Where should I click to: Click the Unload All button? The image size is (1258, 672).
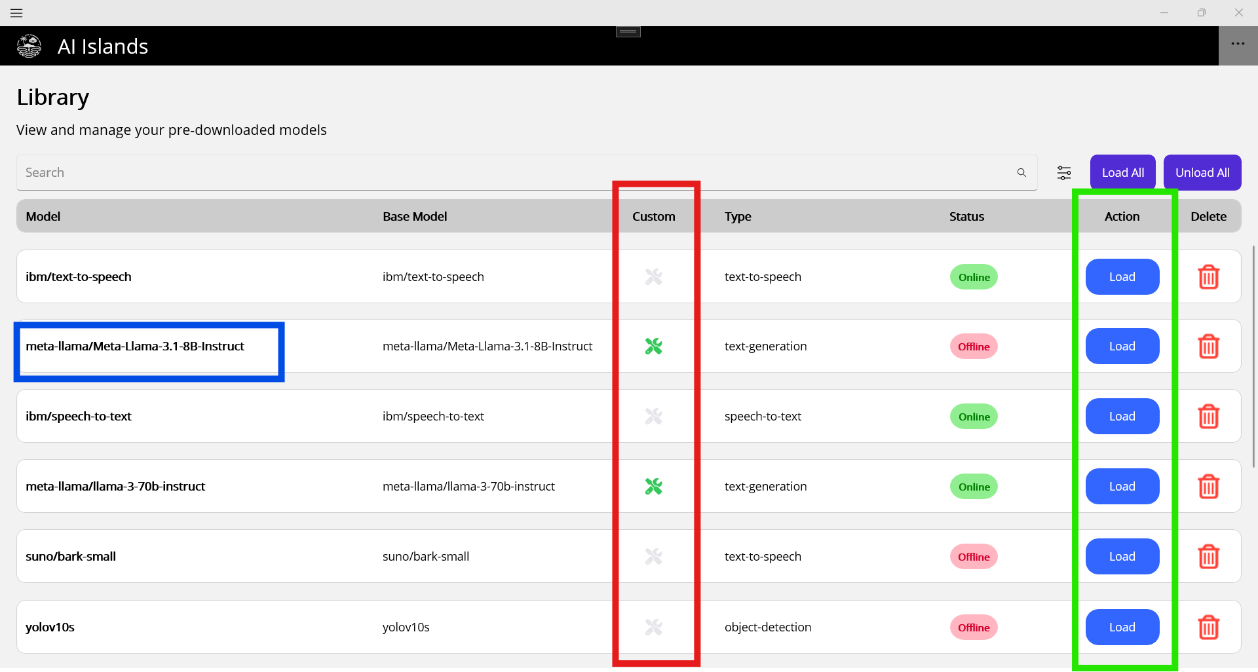1202,172
